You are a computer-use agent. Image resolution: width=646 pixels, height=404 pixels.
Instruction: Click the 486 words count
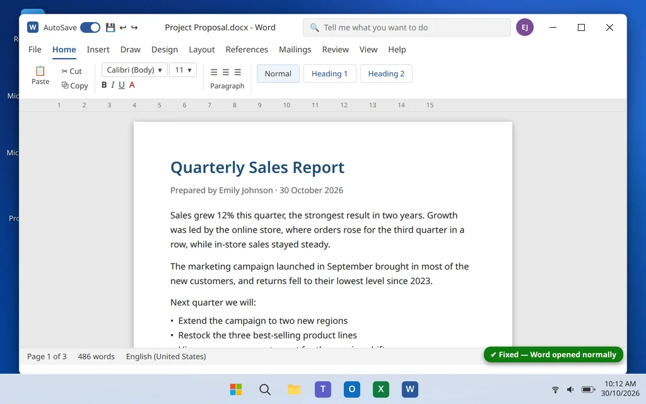point(96,357)
